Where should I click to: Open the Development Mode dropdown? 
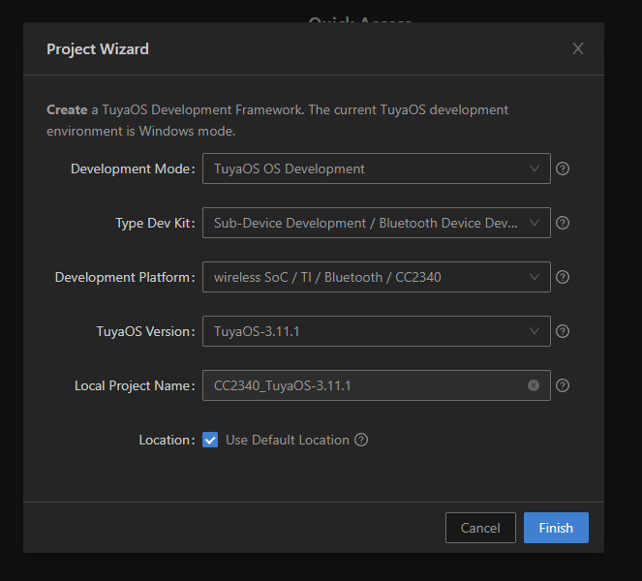(x=377, y=168)
